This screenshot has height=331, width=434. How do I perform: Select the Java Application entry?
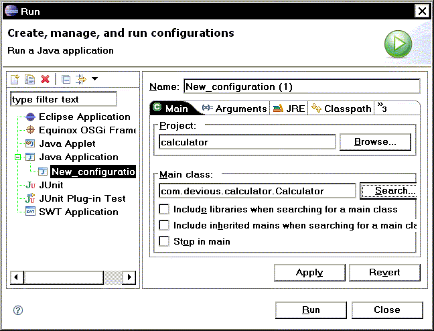(x=78, y=157)
